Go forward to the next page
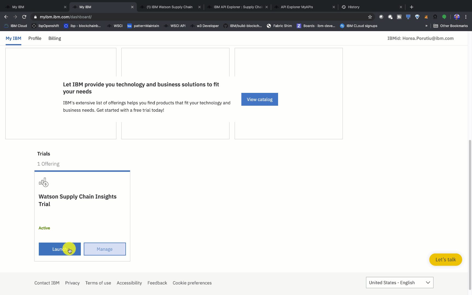Screen dimensions: 472x295 tap(15, 17)
